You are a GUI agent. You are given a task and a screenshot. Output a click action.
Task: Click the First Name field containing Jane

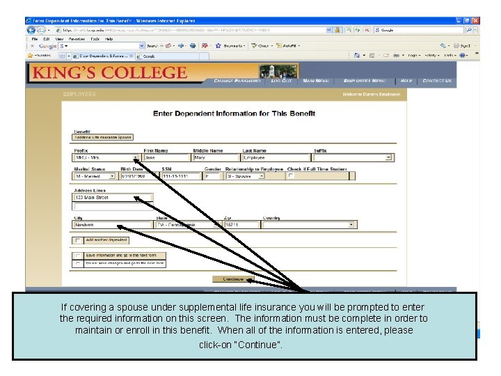(x=166, y=157)
